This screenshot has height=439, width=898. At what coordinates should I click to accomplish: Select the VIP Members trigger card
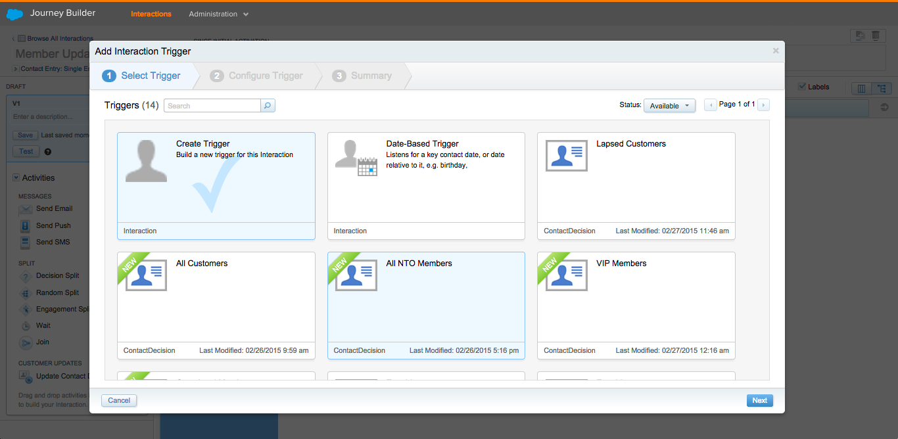(x=636, y=306)
